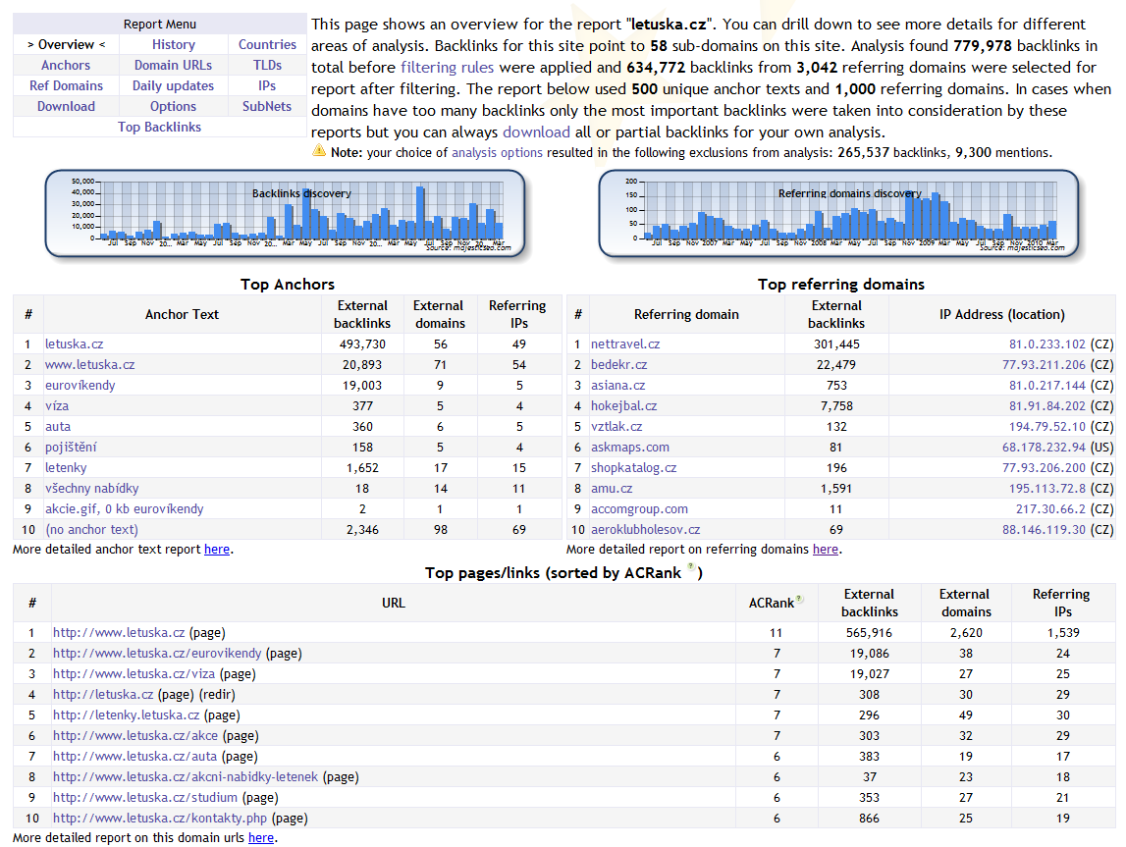Select the 493,730 external backlinks value

click(362, 344)
